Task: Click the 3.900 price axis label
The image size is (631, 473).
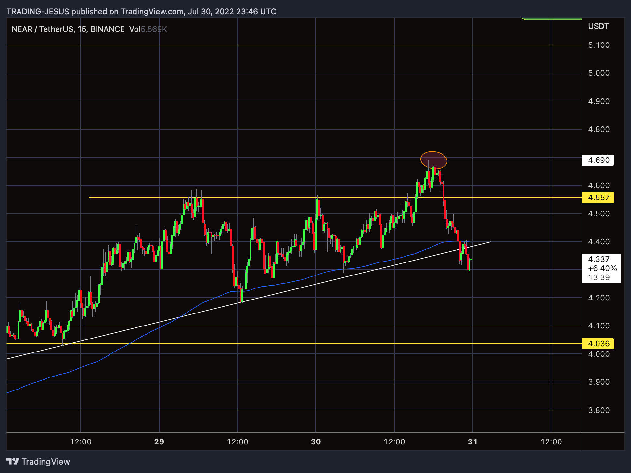Action: [599, 382]
